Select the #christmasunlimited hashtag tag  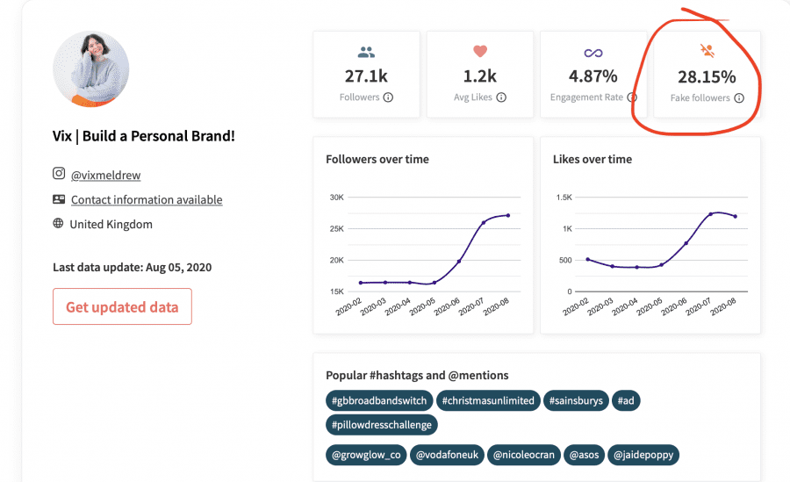488,401
